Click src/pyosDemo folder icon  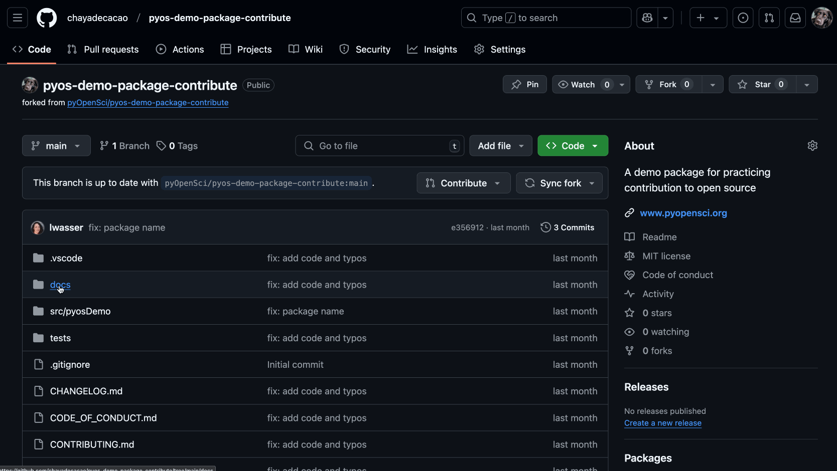pos(38,311)
